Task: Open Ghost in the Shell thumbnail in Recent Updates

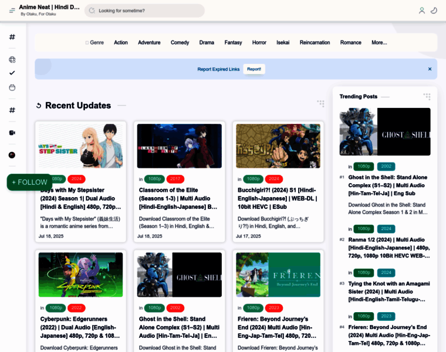Action: [x=179, y=275]
